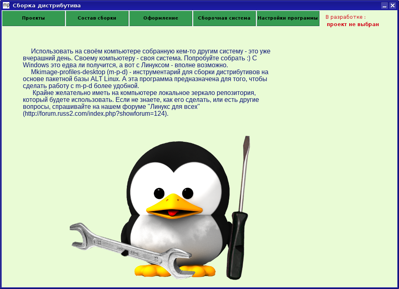Open Настройки программы
Screen dimensions: 399x289
(x=288, y=18)
